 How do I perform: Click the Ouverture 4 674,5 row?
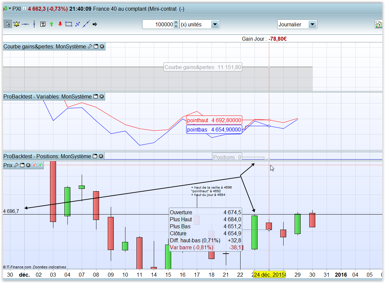[206, 212]
